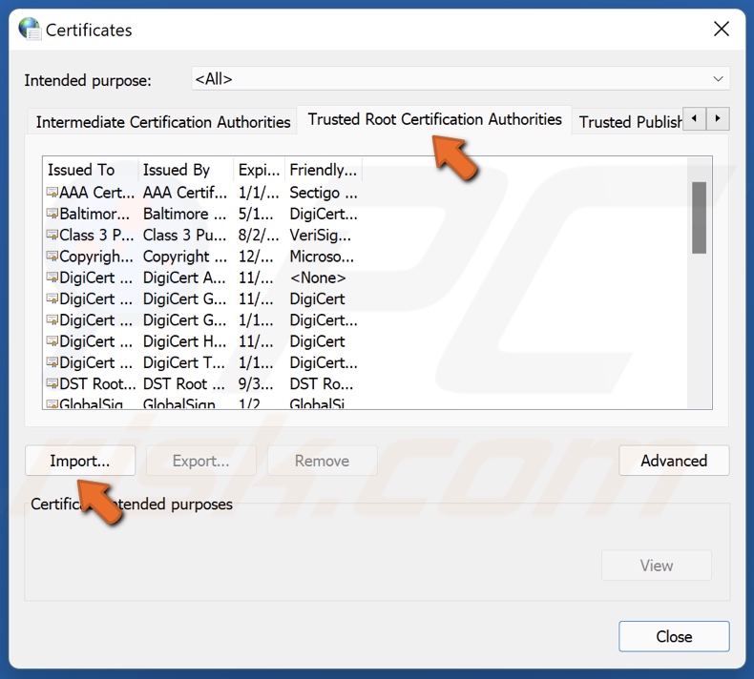Close the Certificates window with X
The width and height of the screenshot is (754, 679).
(x=722, y=29)
